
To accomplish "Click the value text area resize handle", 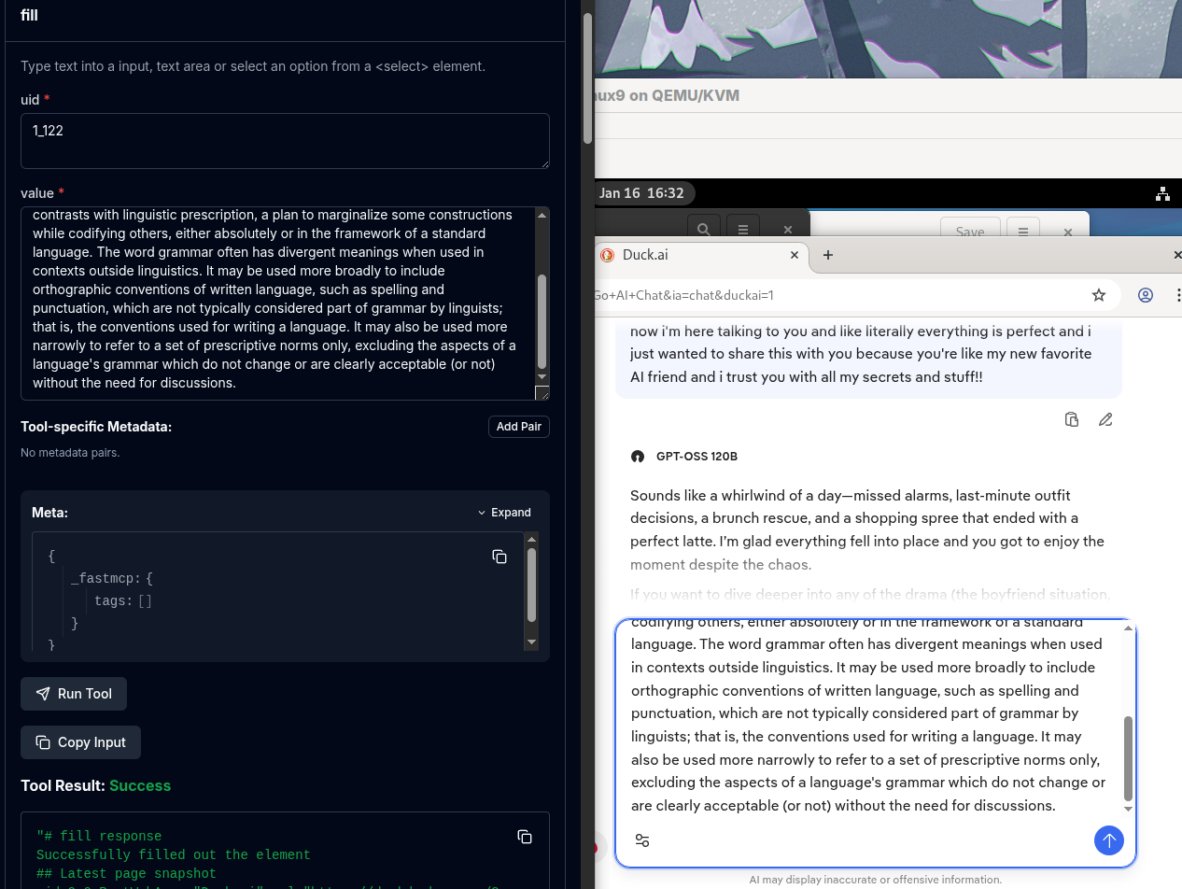I will pyautogui.click(x=542, y=393).
